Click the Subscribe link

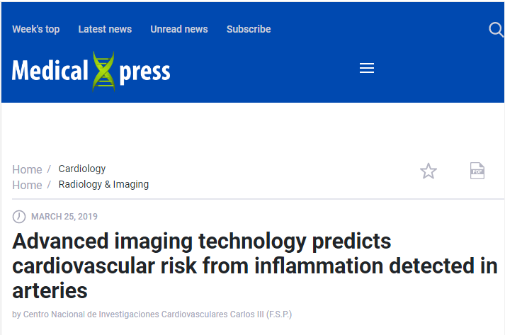click(249, 29)
